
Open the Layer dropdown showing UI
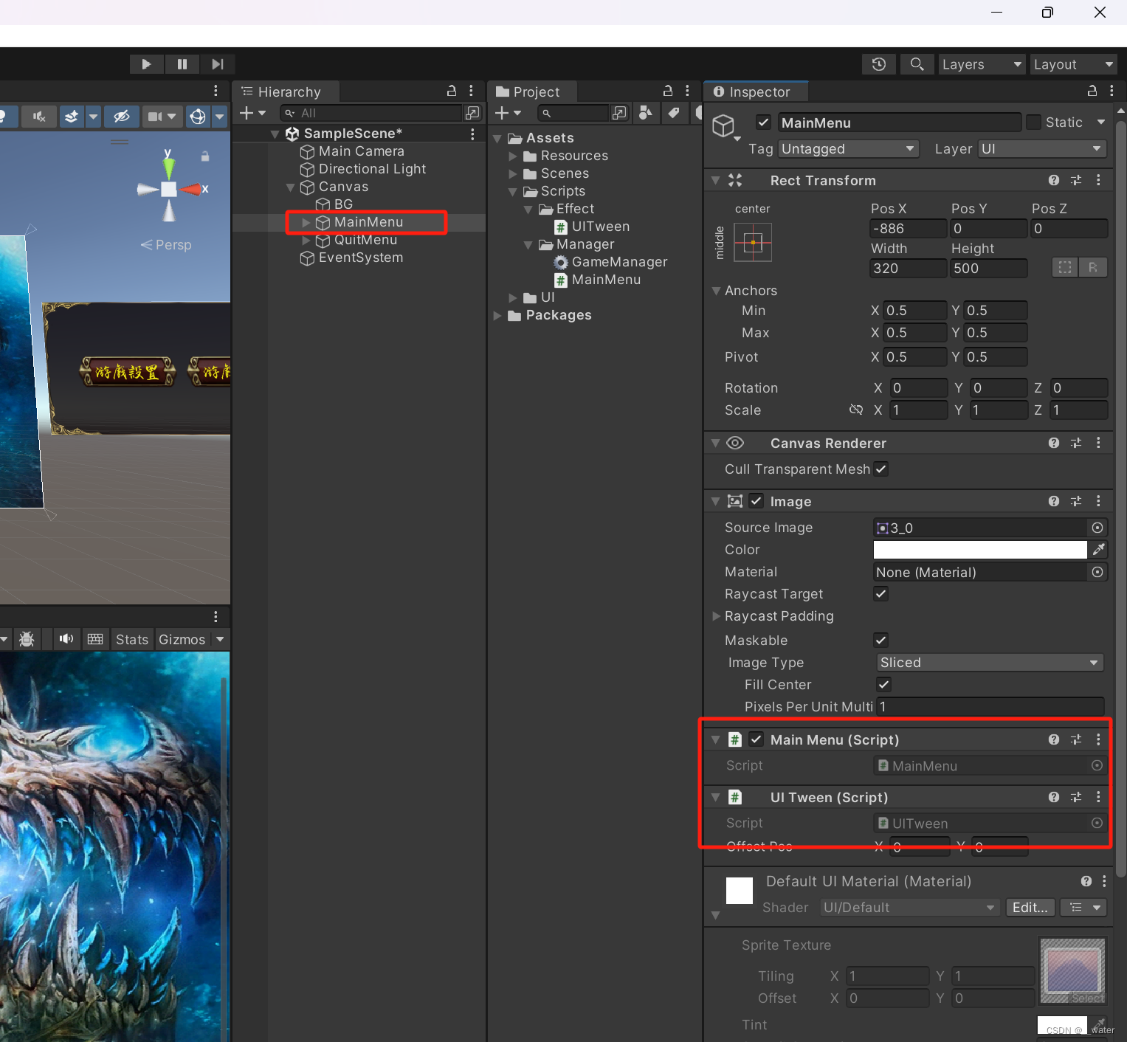click(x=1043, y=149)
